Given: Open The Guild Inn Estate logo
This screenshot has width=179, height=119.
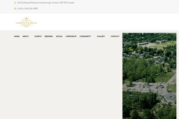Looking at the screenshot, I should coord(26,22).
